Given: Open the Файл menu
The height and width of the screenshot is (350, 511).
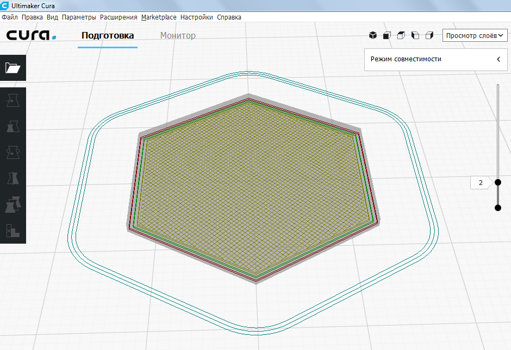Looking at the screenshot, I should [x=10, y=17].
